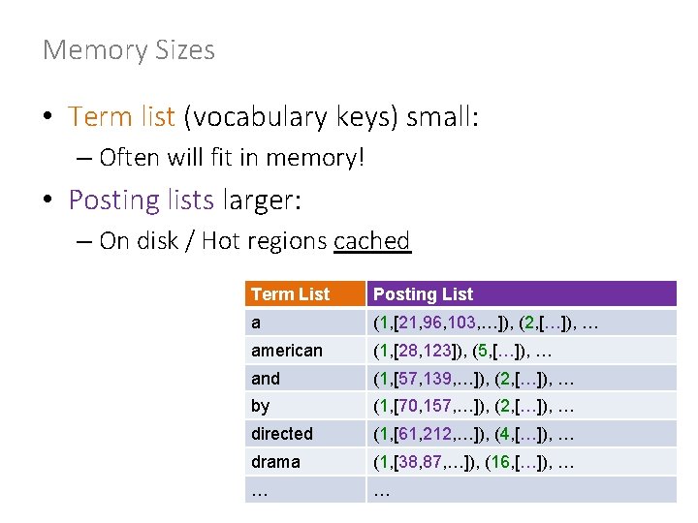The height and width of the screenshot is (523, 698).
Task: Click the "Often will fit in memory!" sub-bullet
Action: pyautogui.click(x=232, y=157)
